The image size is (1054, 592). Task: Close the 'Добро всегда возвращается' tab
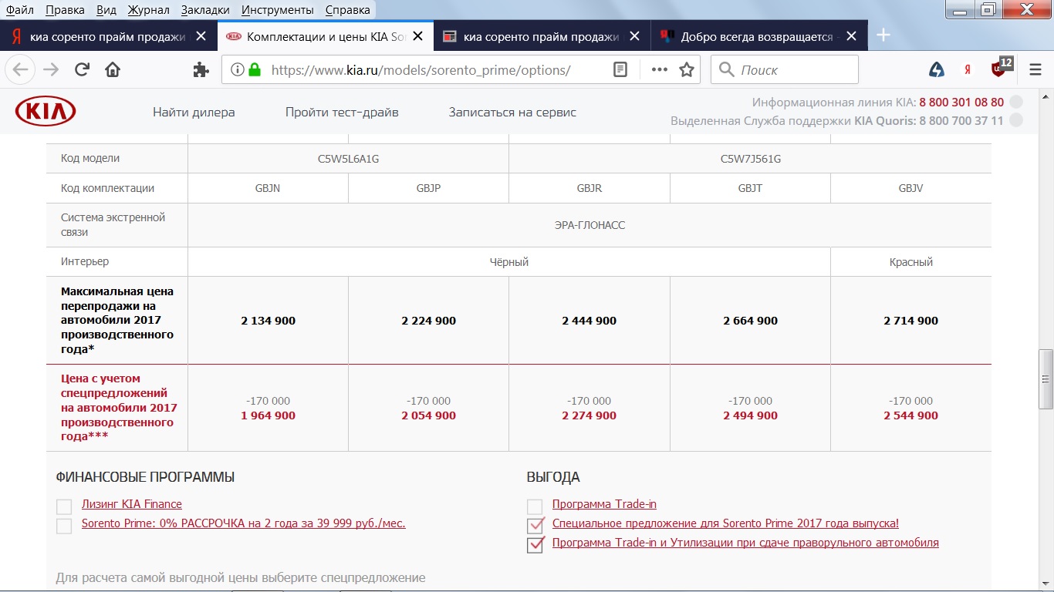pos(851,36)
